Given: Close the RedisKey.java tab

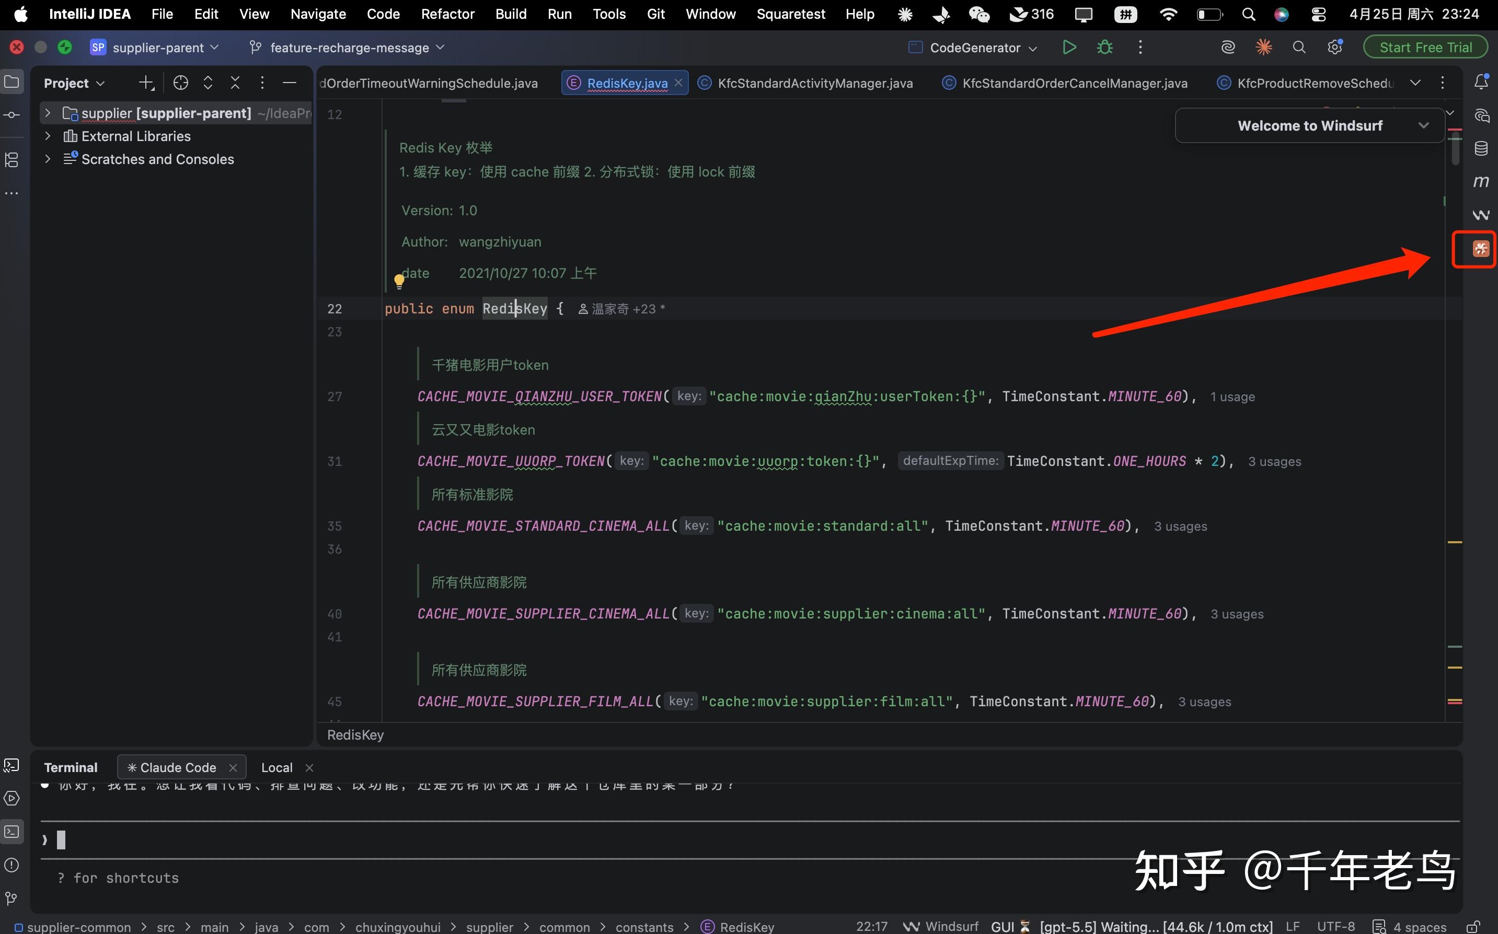Looking at the screenshot, I should click(x=678, y=82).
